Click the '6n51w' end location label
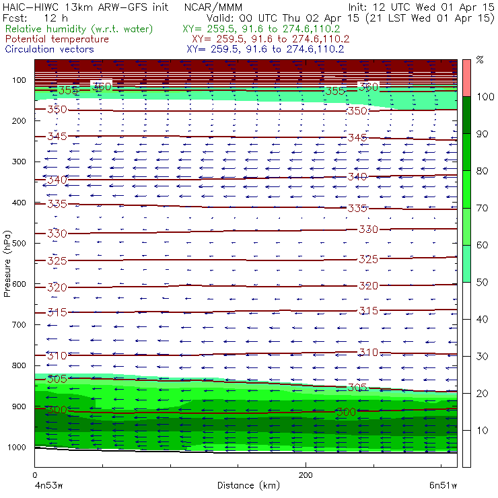 coord(443,485)
